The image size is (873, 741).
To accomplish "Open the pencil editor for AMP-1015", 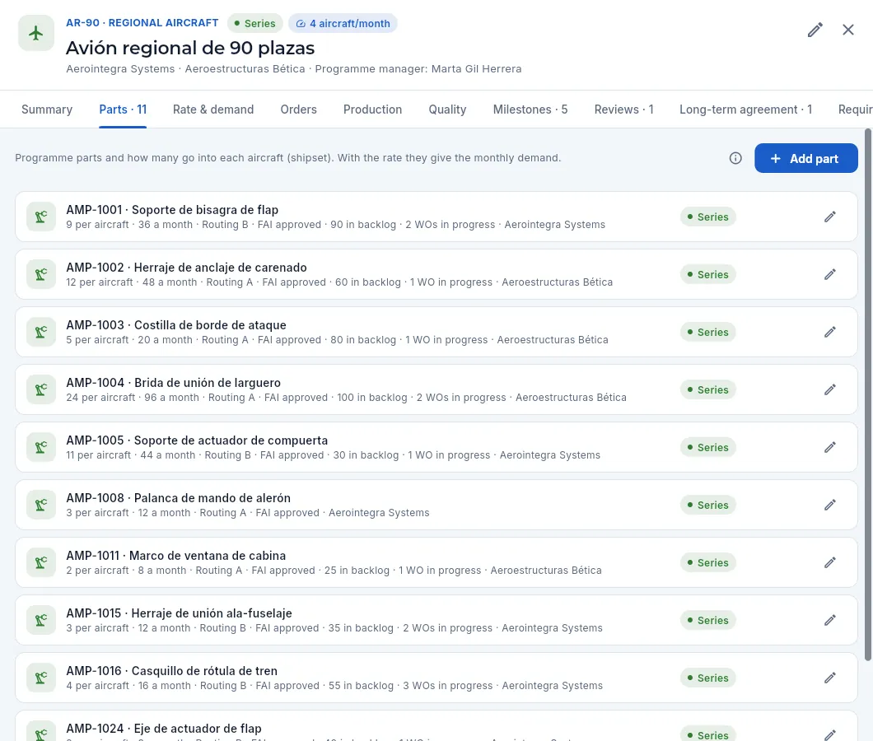I will coord(830,620).
